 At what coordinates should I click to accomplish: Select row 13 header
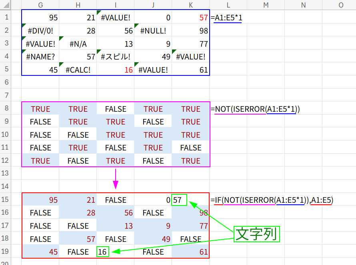tap(7, 174)
